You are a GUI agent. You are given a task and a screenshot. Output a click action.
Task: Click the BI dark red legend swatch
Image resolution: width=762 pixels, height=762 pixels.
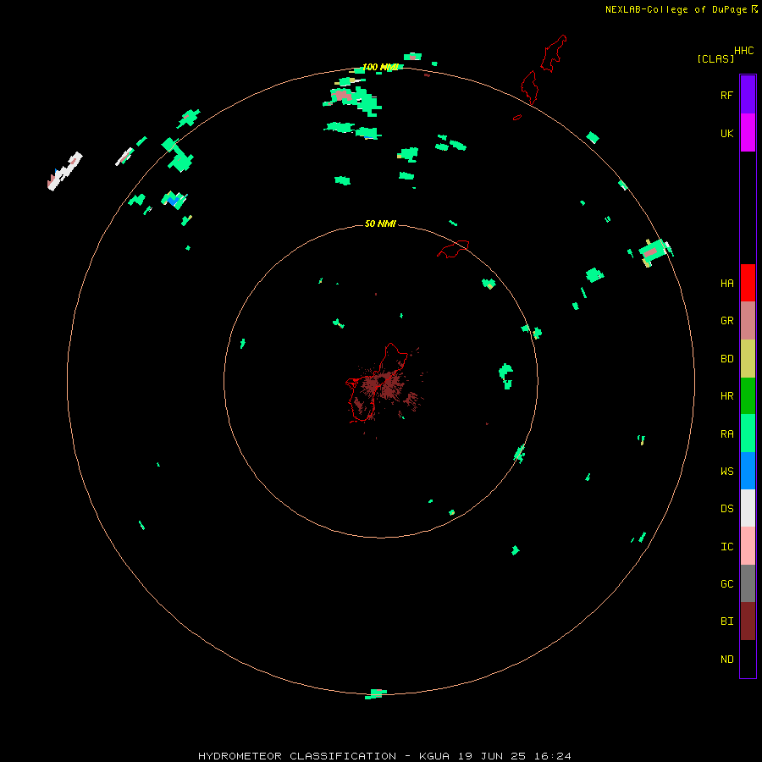tap(748, 621)
